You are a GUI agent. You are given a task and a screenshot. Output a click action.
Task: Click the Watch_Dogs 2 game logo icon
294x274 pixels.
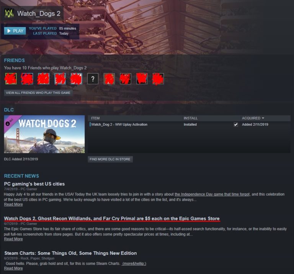coord(9,13)
